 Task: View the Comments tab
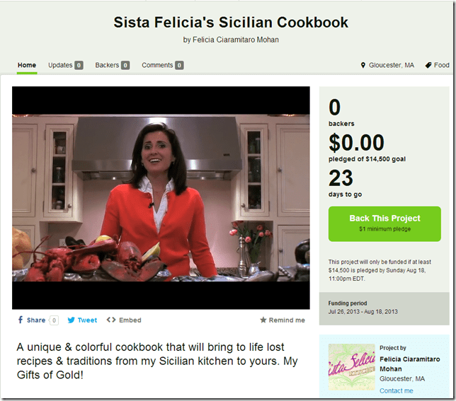click(163, 65)
